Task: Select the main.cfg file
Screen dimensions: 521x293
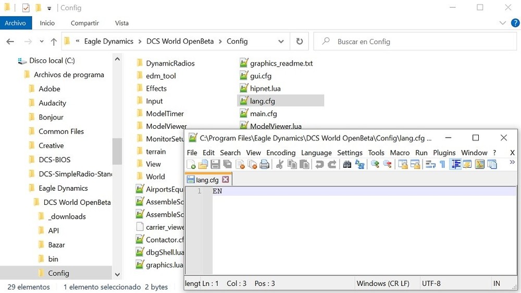Action: click(x=263, y=114)
